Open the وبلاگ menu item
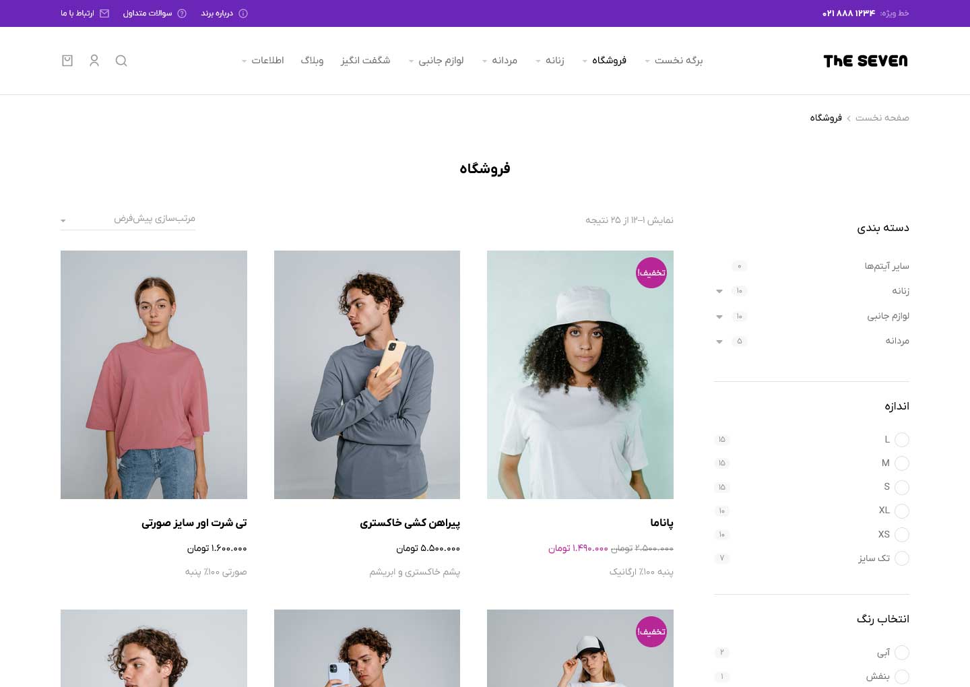The width and height of the screenshot is (970, 687). tap(312, 61)
